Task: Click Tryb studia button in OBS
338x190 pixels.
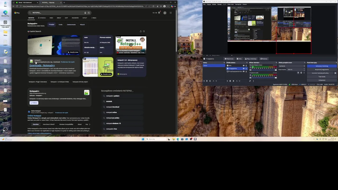Action: coord(322,77)
